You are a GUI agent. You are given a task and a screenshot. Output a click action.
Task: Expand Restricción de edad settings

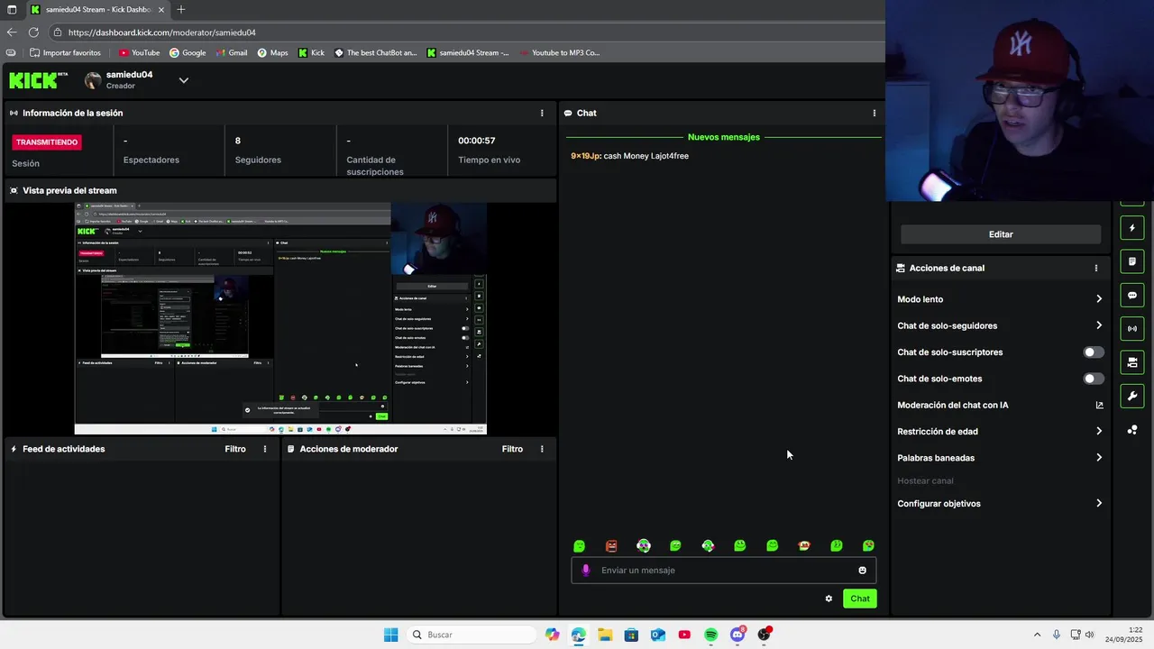click(x=1000, y=431)
